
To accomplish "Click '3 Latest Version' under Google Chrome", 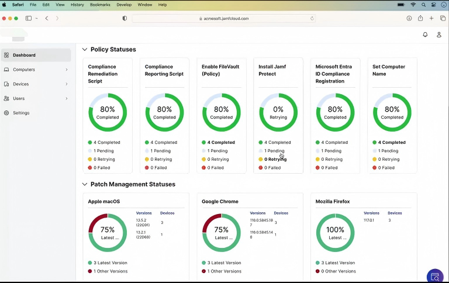I will (222, 263).
